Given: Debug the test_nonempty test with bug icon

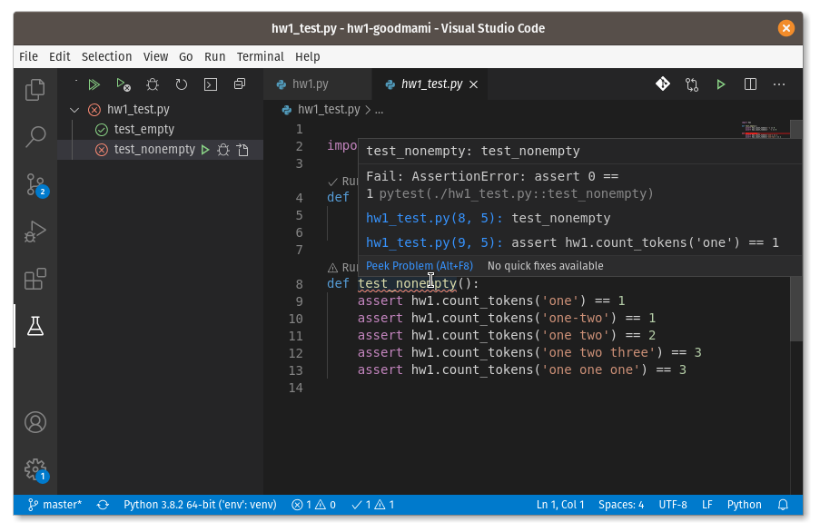Looking at the screenshot, I should [x=223, y=149].
